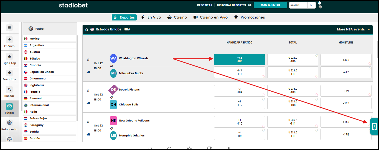Favorite the Pelicans vs Grizzlies game star
Image resolution: width=379 pixels, height=150 pixels.
88,121
